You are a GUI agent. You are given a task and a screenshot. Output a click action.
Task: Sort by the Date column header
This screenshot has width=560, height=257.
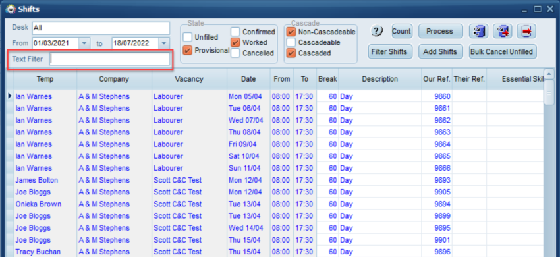(x=248, y=79)
